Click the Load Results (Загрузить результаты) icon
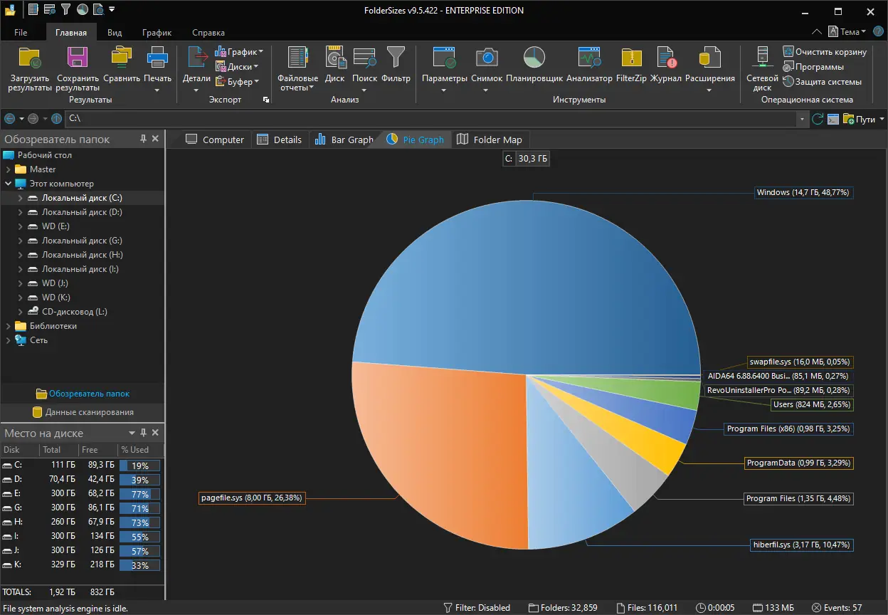The height and width of the screenshot is (615, 888). pos(30,61)
